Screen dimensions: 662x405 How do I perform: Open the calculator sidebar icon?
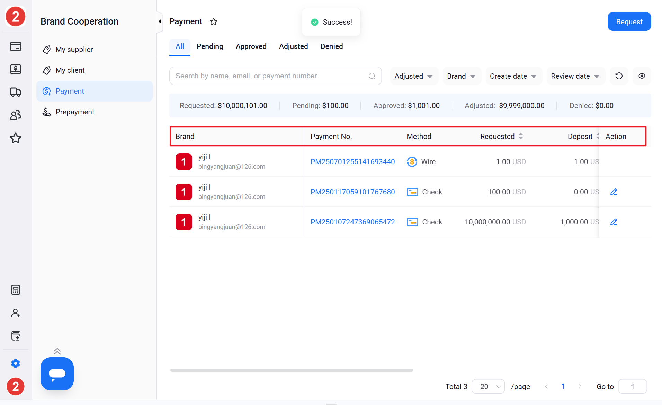tap(16, 290)
